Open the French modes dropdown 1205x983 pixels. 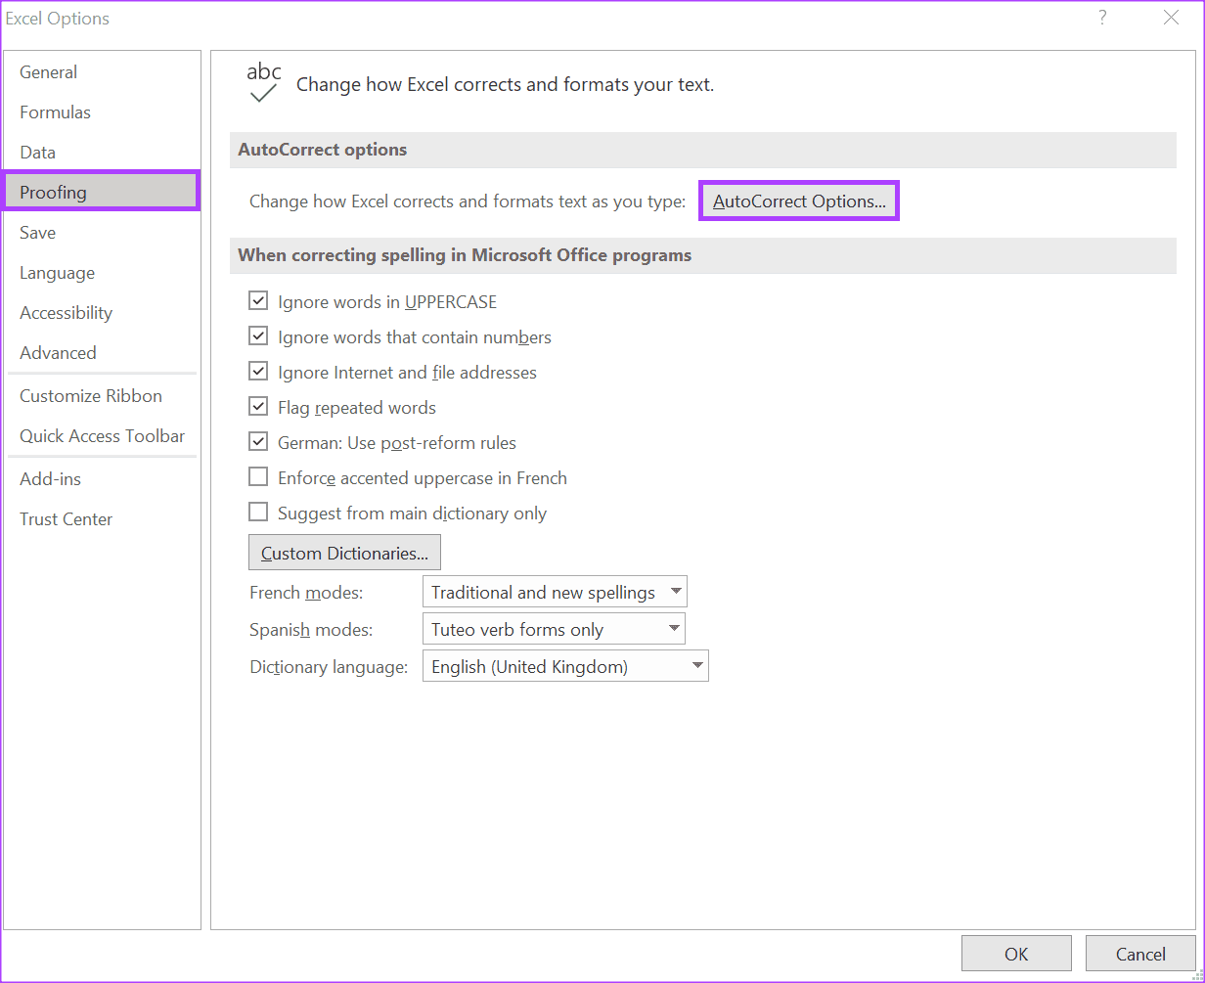click(555, 592)
